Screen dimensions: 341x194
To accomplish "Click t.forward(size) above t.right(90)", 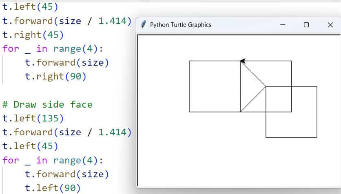I will point(67,63).
